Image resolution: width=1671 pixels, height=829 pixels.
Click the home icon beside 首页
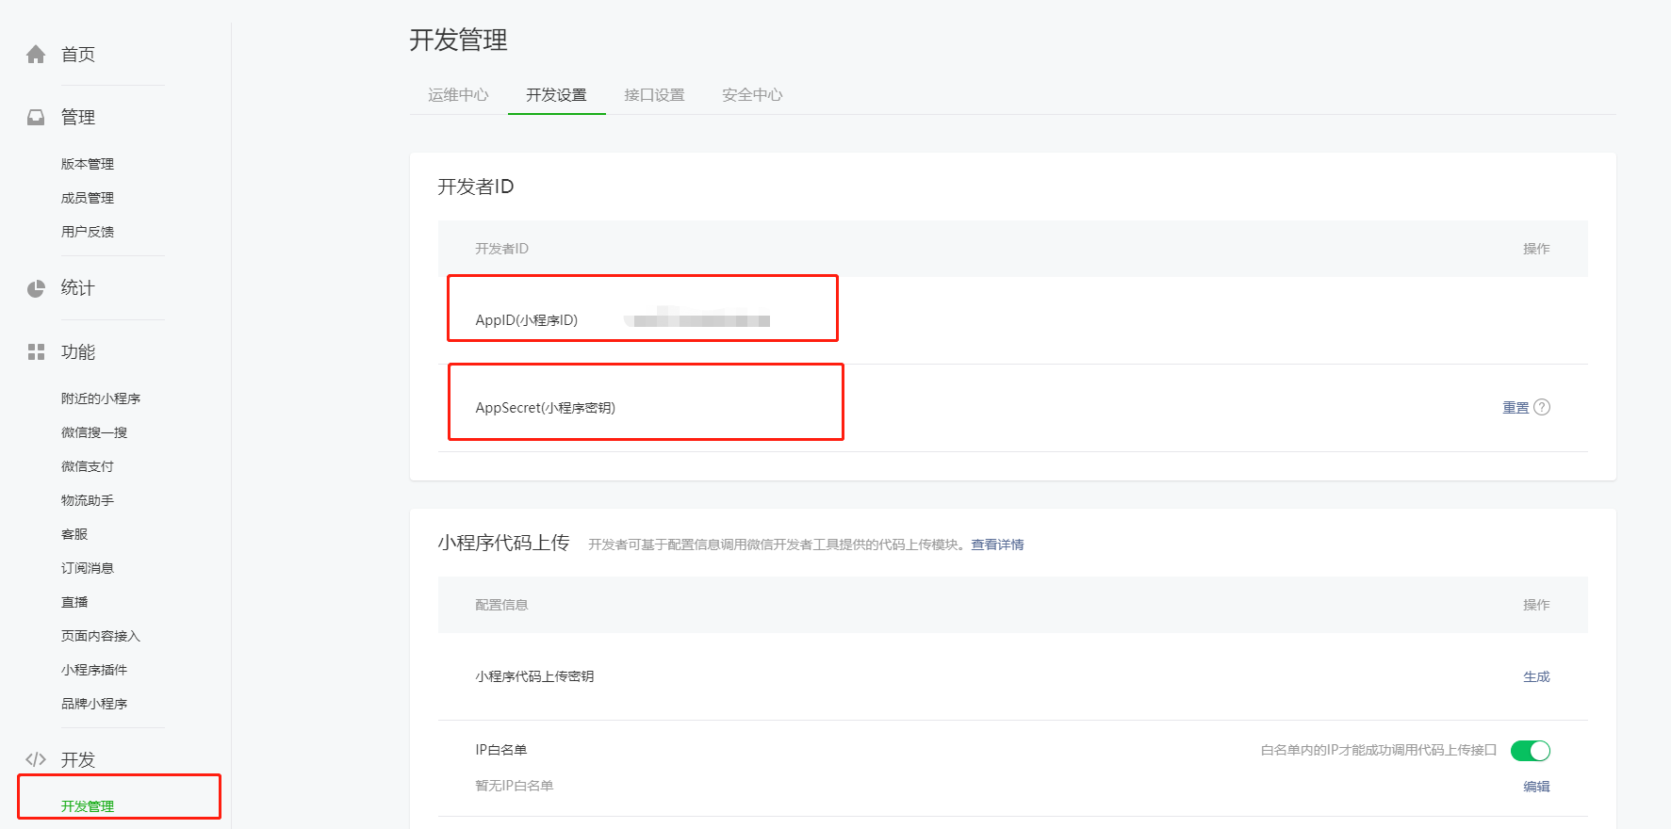coord(36,55)
